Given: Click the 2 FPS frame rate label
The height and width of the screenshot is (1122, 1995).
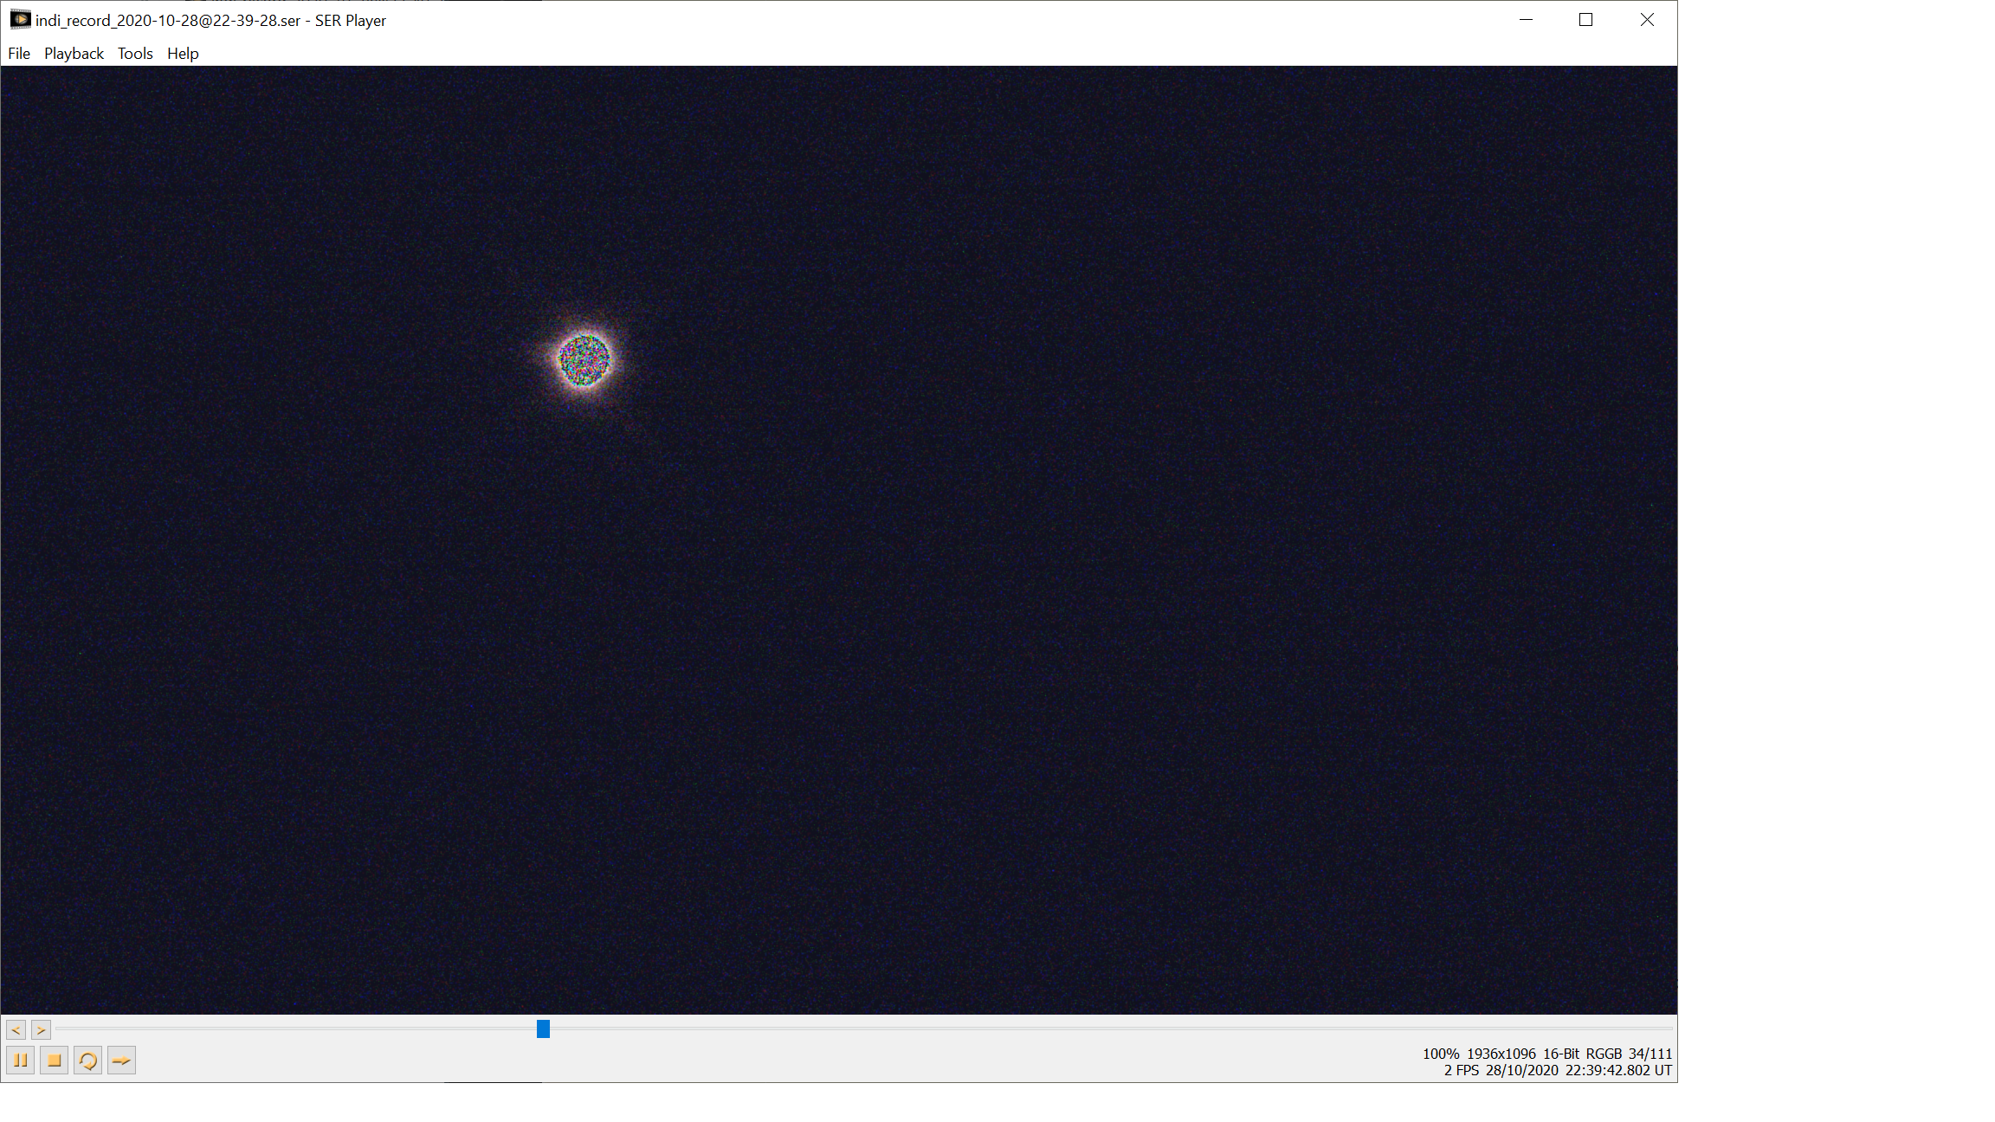Looking at the screenshot, I should [1461, 1070].
